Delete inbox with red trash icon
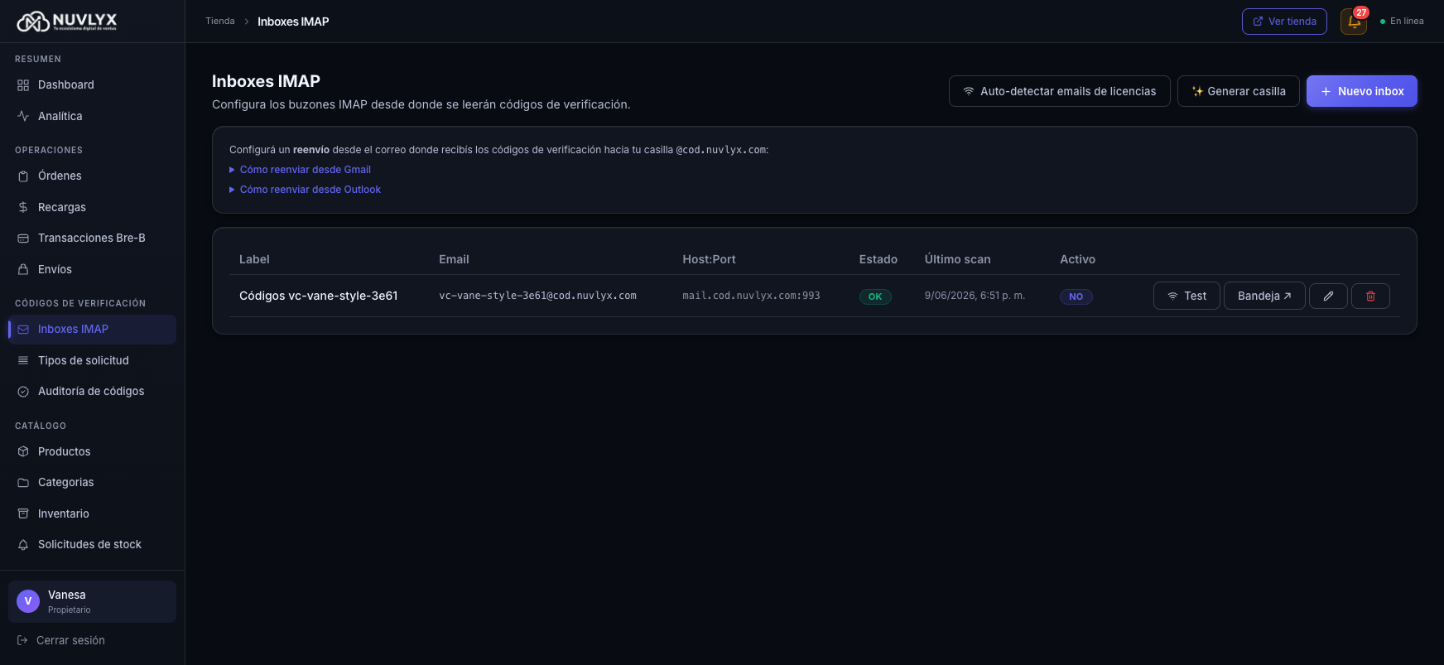This screenshot has height=665, width=1444. coord(1370,296)
